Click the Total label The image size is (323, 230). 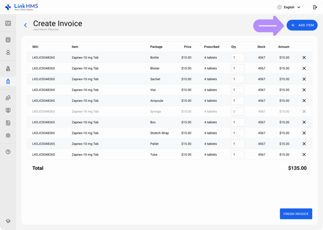pos(38,168)
